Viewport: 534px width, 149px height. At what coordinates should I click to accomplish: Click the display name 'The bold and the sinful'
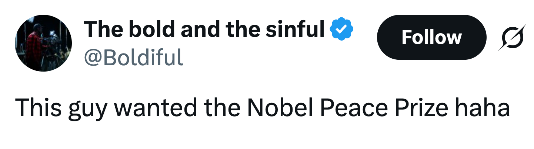click(x=204, y=30)
